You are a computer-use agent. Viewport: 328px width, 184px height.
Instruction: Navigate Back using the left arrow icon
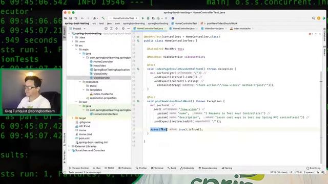coord(83,18)
